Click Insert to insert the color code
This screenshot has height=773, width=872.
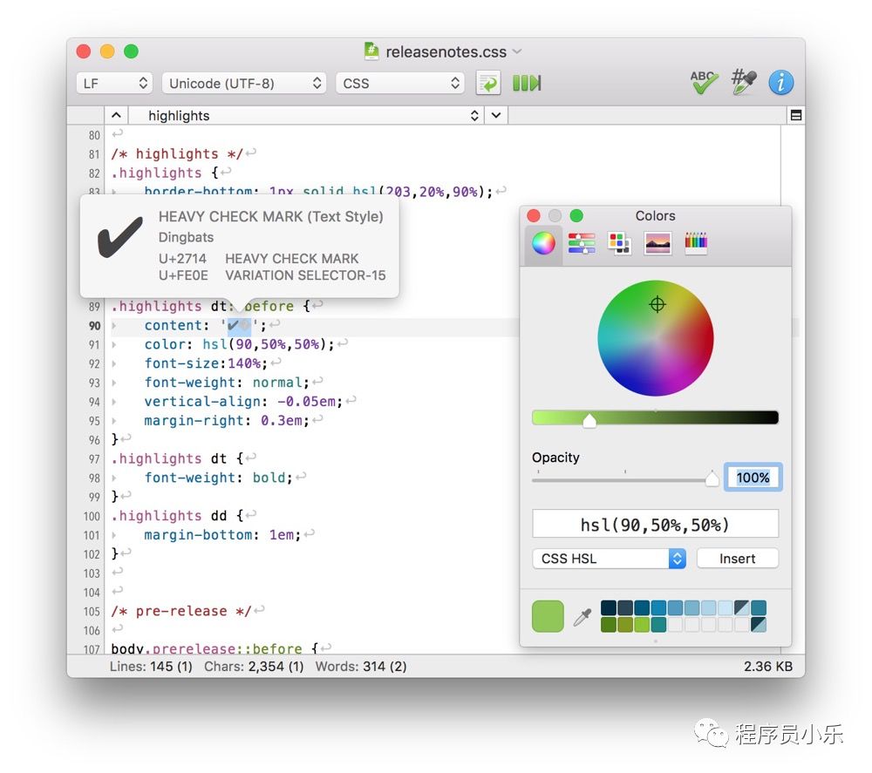click(x=738, y=559)
